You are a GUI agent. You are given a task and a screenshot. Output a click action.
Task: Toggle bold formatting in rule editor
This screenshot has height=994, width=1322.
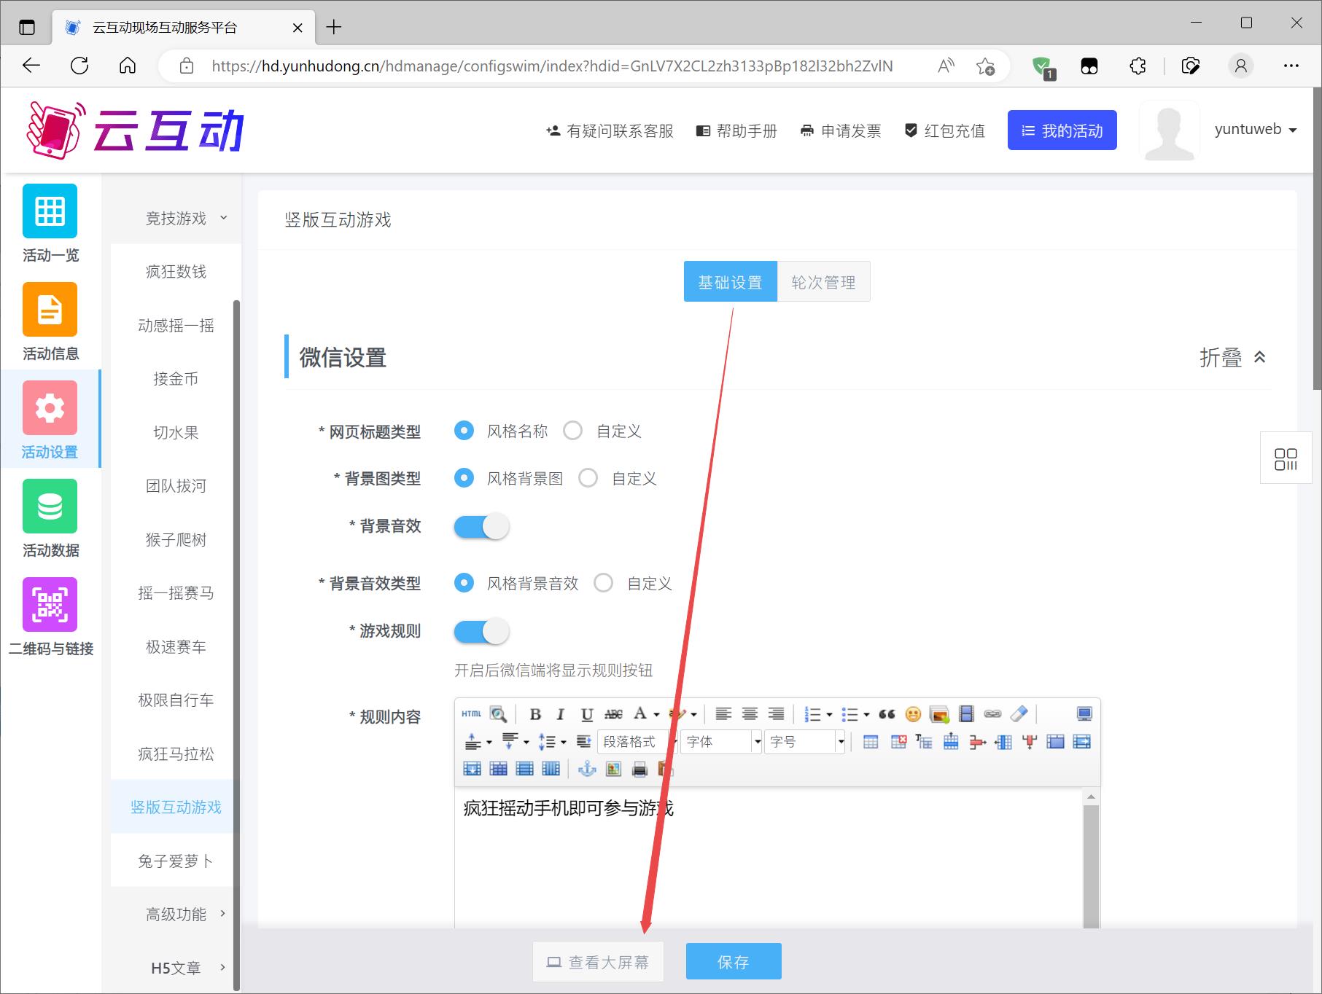(x=534, y=714)
